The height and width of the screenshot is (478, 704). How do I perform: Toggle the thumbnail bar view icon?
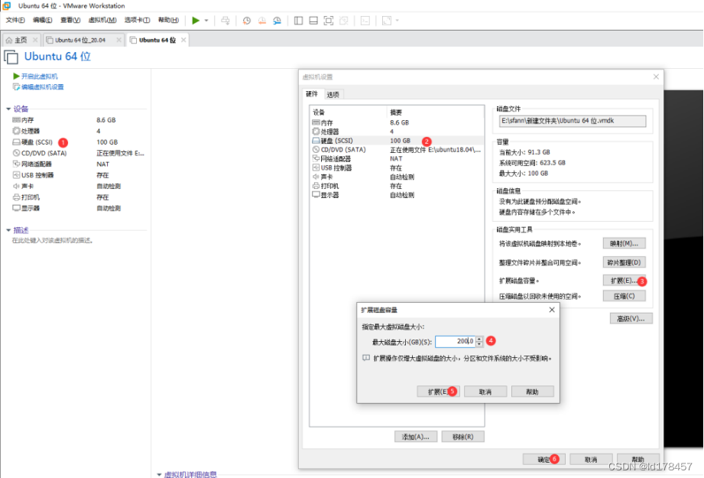pyautogui.click(x=313, y=20)
